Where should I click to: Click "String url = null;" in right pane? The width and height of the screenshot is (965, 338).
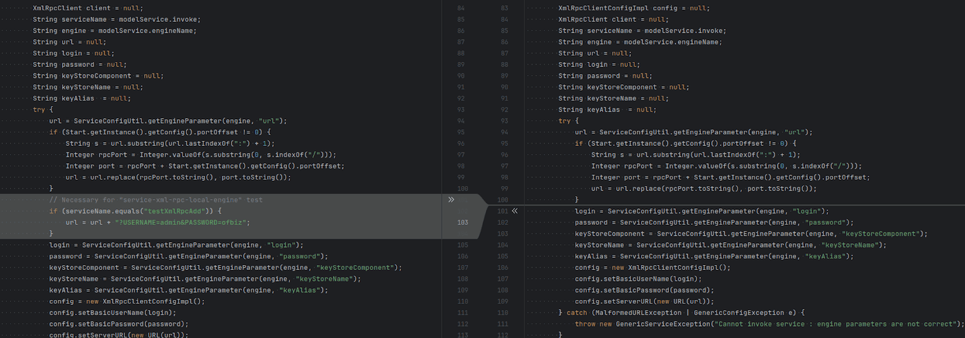(x=594, y=53)
